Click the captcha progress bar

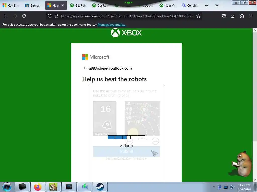(126, 137)
